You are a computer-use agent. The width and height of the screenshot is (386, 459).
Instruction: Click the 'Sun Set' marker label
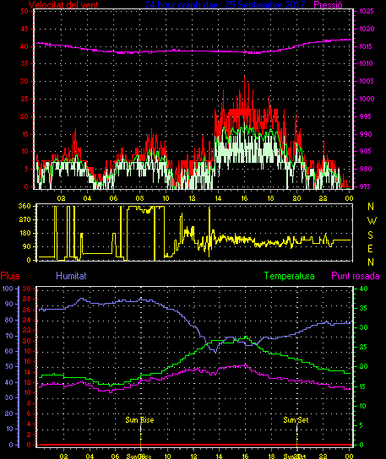pyautogui.click(x=296, y=420)
